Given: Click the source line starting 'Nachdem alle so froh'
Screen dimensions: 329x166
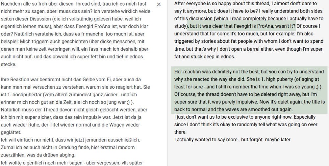Looking at the screenshot, I should click(74, 4).
